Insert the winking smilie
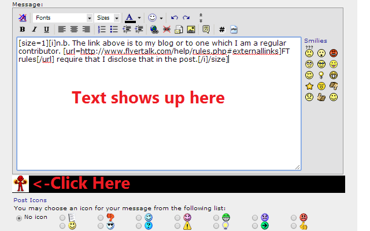The image size is (370, 231). 309,75
